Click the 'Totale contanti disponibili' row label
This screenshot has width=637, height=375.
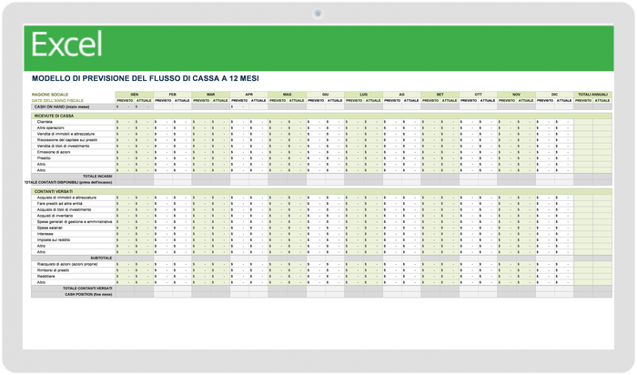[68, 182]
